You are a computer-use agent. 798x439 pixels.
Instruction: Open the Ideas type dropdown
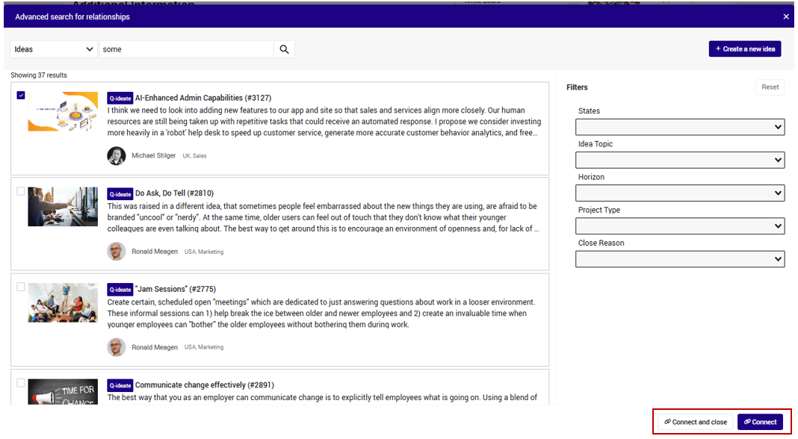pos(54,49)
